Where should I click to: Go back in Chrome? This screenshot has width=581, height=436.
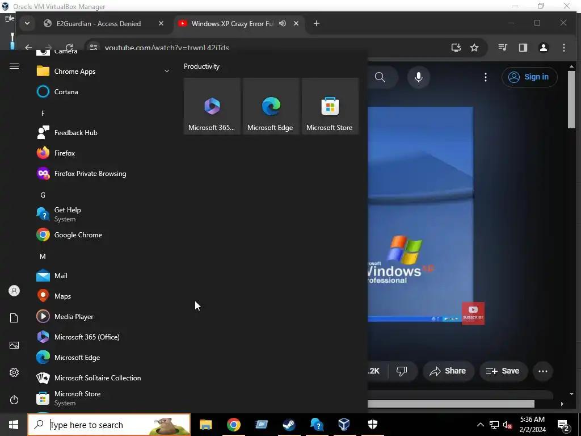pos(28,48)
